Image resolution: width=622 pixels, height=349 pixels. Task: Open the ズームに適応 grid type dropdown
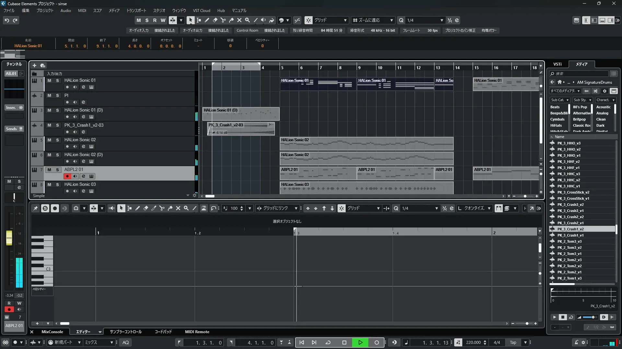click(391, 20)
